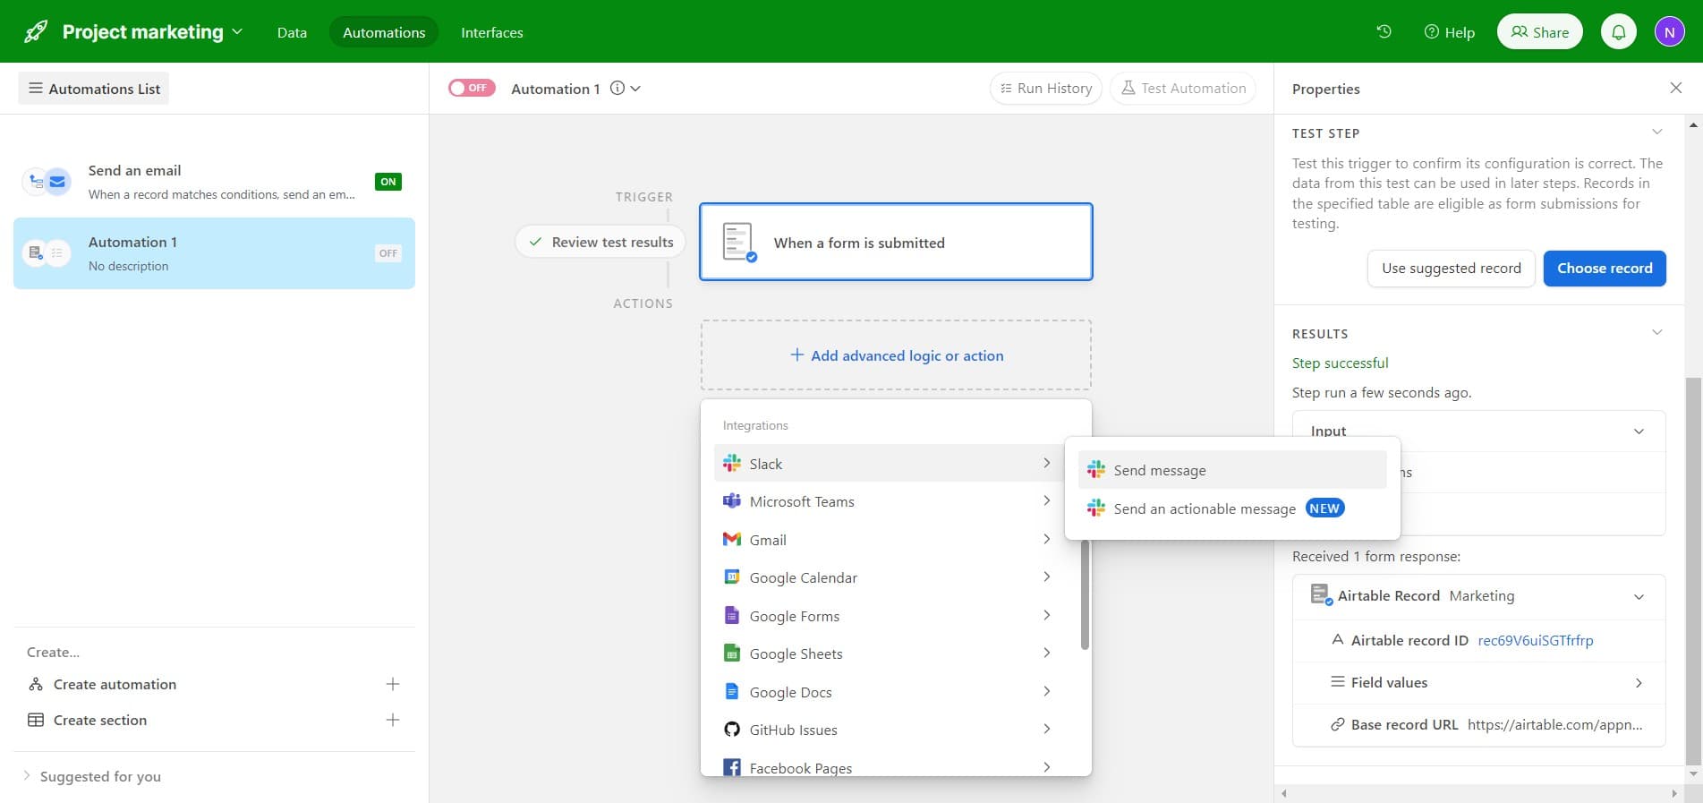Open Help
The height and width of the screenshot is (803, 1703).
[1449, 32]
